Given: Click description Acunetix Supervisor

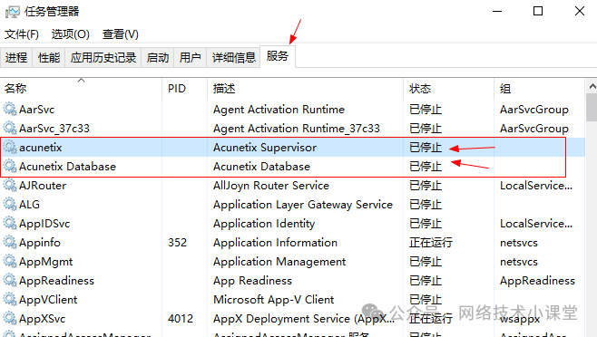Looking at the screenshot, I should (x=265, y=148).
